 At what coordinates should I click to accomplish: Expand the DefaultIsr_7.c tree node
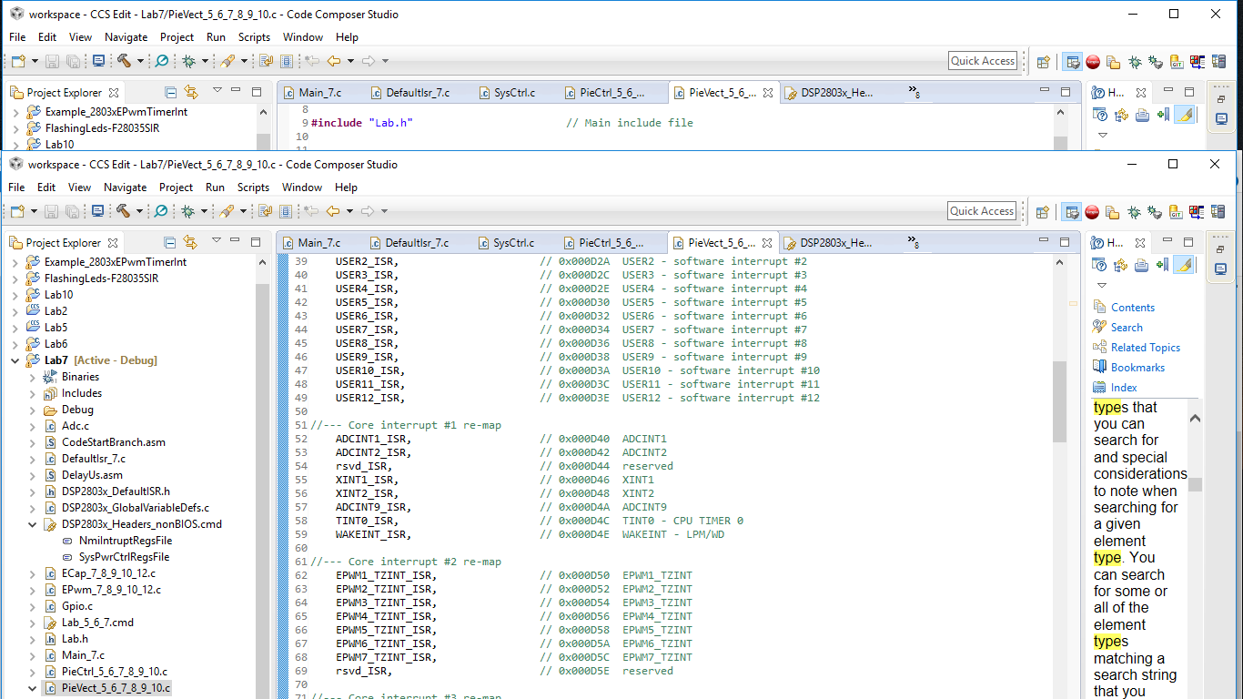tap(33, 459)
